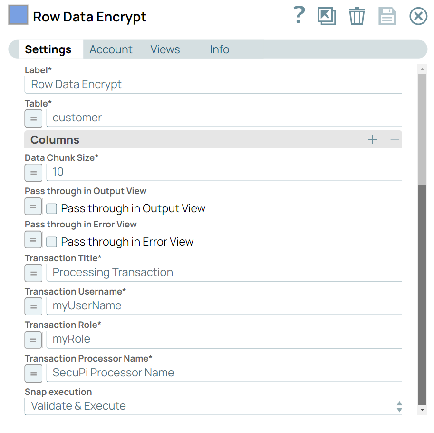This screenshot has width=434, height=433.
Task: Click the Label input field
Action: point(214,84)
